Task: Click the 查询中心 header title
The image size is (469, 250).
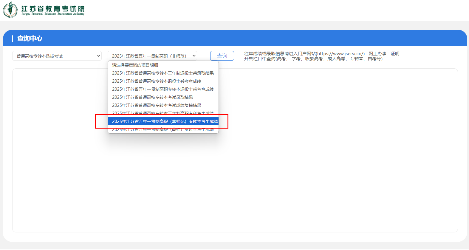Action: (30, 38)
